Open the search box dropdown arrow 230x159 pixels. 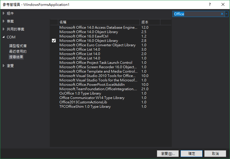[x=226, y=14]
